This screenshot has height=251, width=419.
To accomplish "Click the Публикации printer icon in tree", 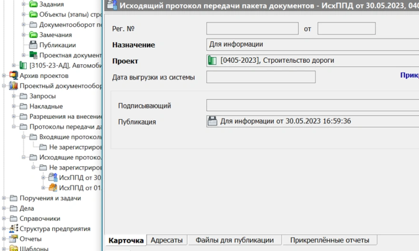I will click(x=33, y=45).
